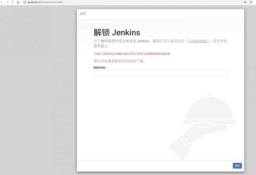Screen dimensions: 256x175
Task: Navigate back using the browser back arrow
Action: [2, 2]
